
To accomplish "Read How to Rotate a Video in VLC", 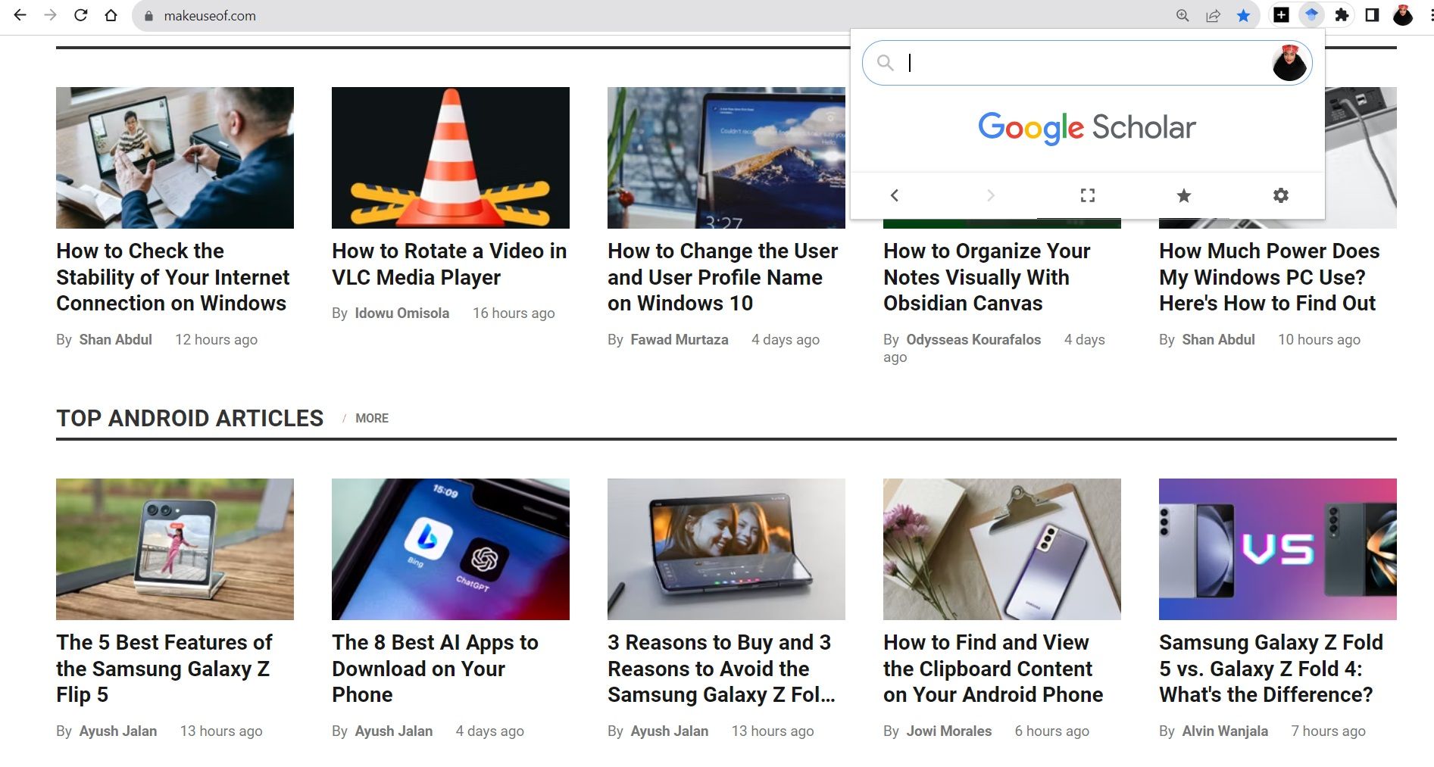I will [x=449, y=264].
